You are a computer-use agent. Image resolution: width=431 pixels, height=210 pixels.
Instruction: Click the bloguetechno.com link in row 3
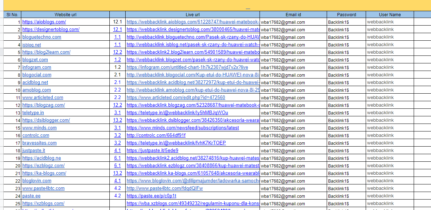(x=41, y=37)
